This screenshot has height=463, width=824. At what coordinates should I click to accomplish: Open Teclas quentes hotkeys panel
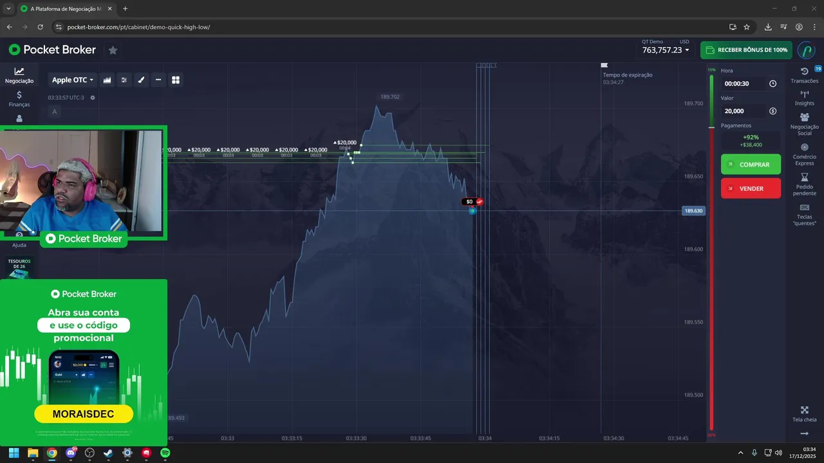click(805, 215)
